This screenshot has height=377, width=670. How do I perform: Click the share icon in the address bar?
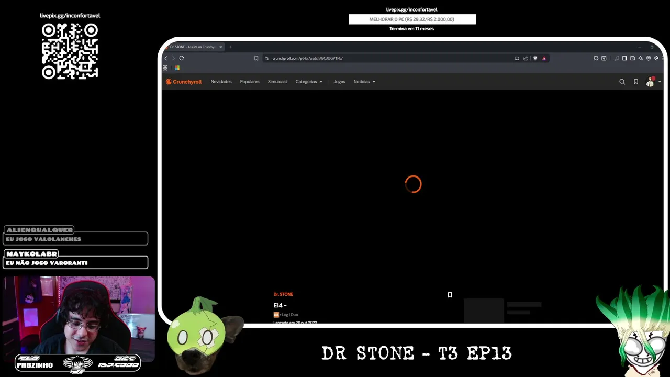(526, 58)
